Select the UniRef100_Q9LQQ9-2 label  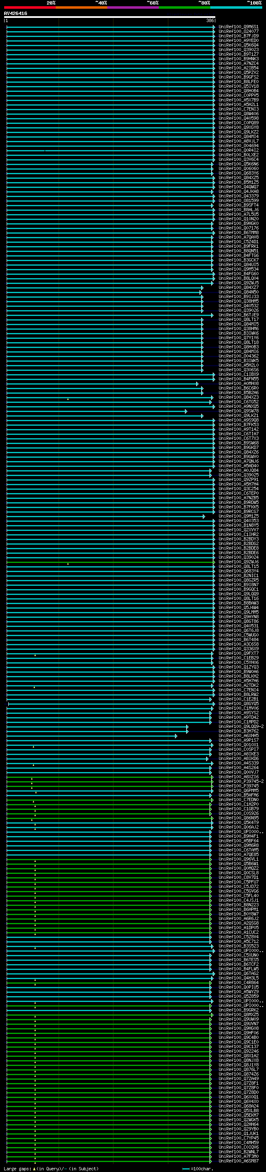(241, 727)
